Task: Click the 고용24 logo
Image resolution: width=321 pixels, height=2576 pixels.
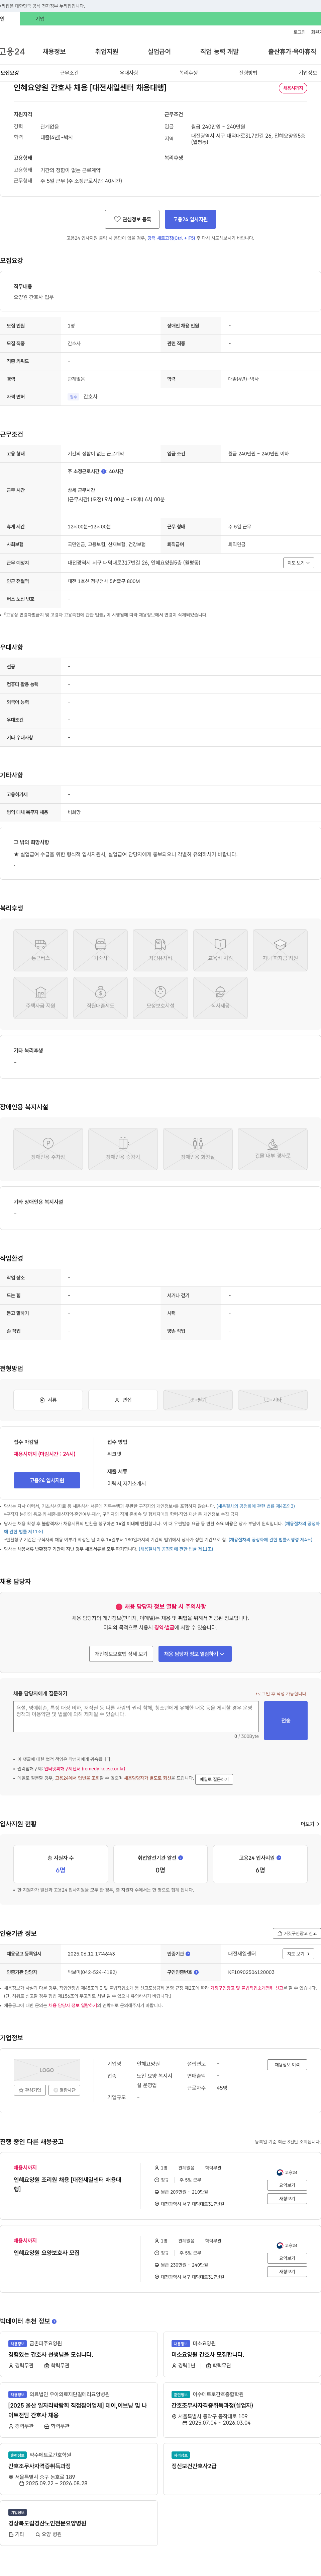Action: click(x=12, y=52)
